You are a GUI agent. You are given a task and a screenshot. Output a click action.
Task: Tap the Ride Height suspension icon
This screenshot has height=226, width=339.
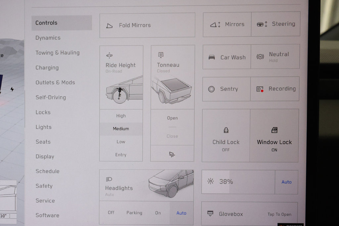pos(109,56)
